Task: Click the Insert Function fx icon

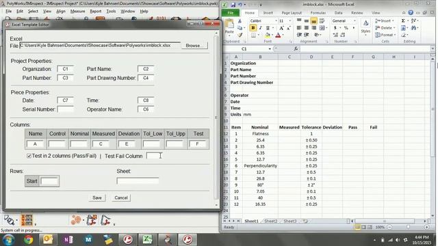Action: pyautogui.click(x=296, y=49)
